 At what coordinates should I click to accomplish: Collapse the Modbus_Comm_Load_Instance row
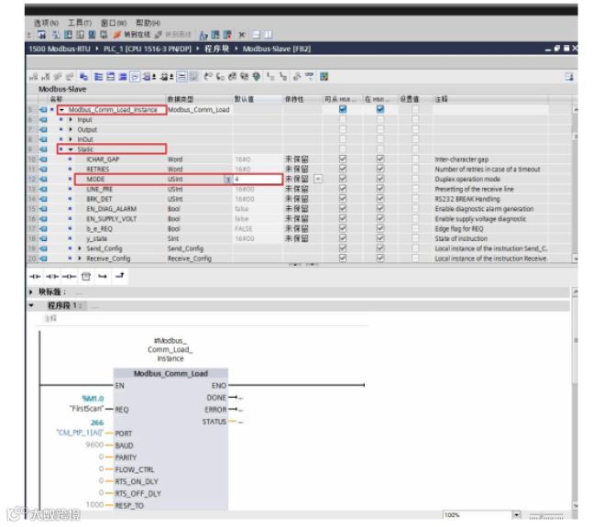point(61,110)
